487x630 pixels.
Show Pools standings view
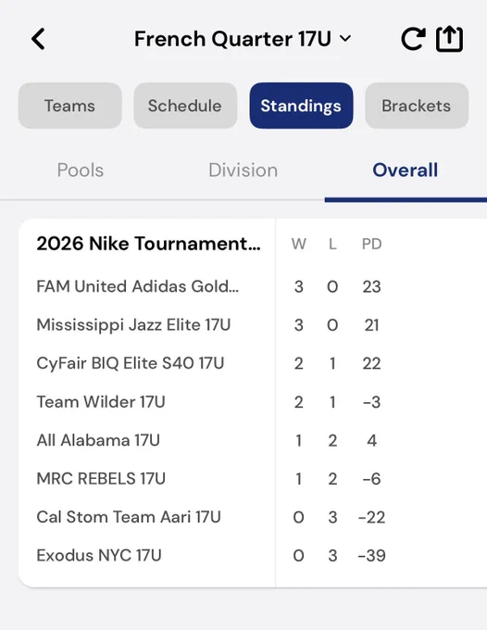81,170
